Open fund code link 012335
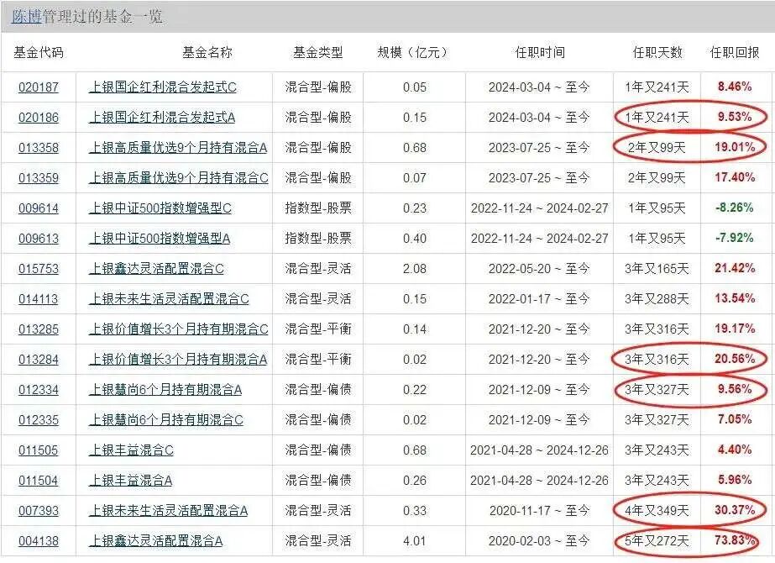This screenshot has height=563, width=775. [x=39, y=420]
